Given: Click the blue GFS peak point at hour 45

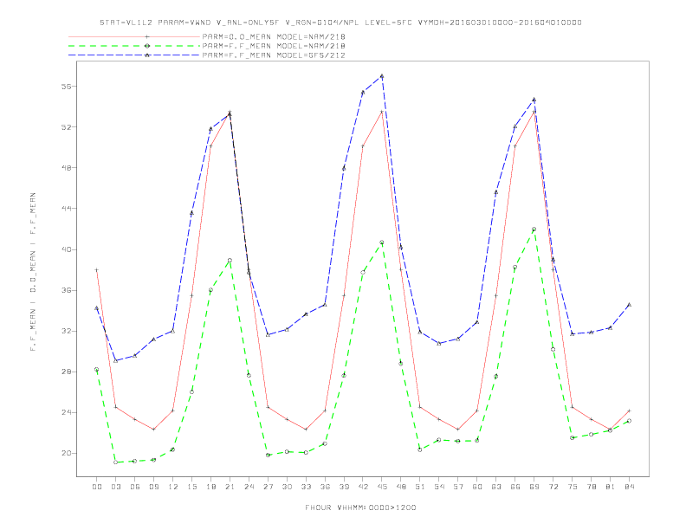Looking at the screenshot, I should tap(382, 76).
